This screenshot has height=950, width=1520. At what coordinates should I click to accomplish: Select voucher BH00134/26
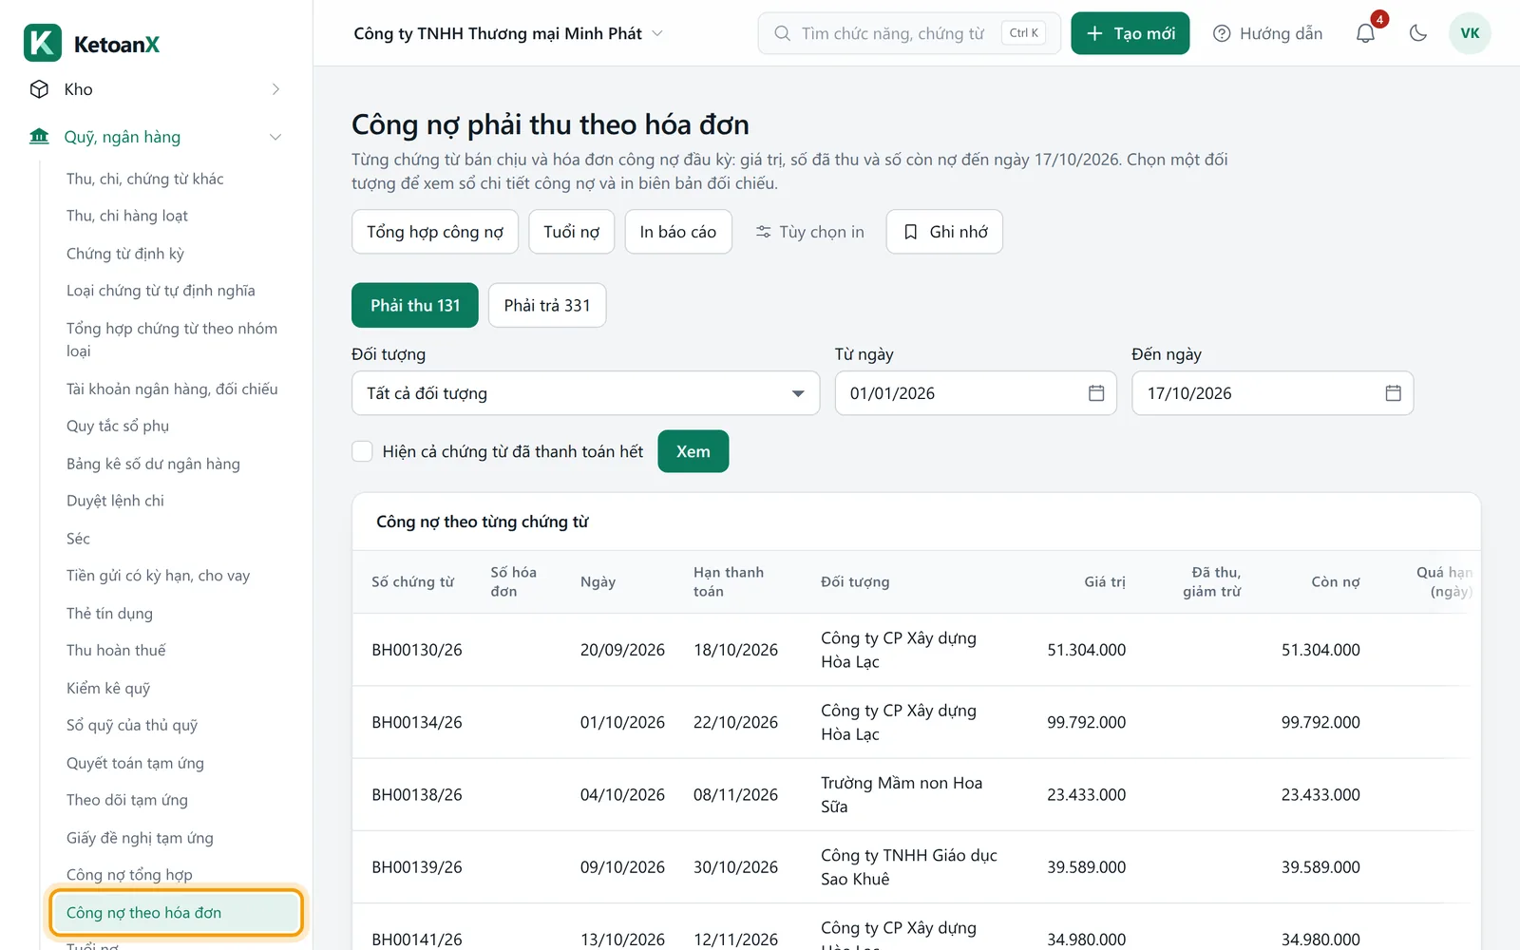tap(417, 722)
